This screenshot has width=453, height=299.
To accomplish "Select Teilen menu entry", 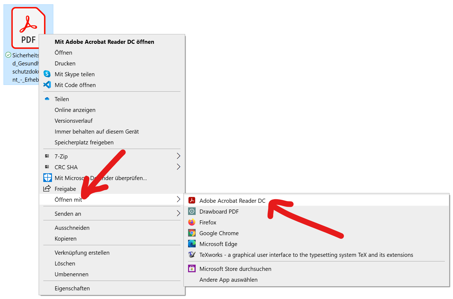I will 112,99.
